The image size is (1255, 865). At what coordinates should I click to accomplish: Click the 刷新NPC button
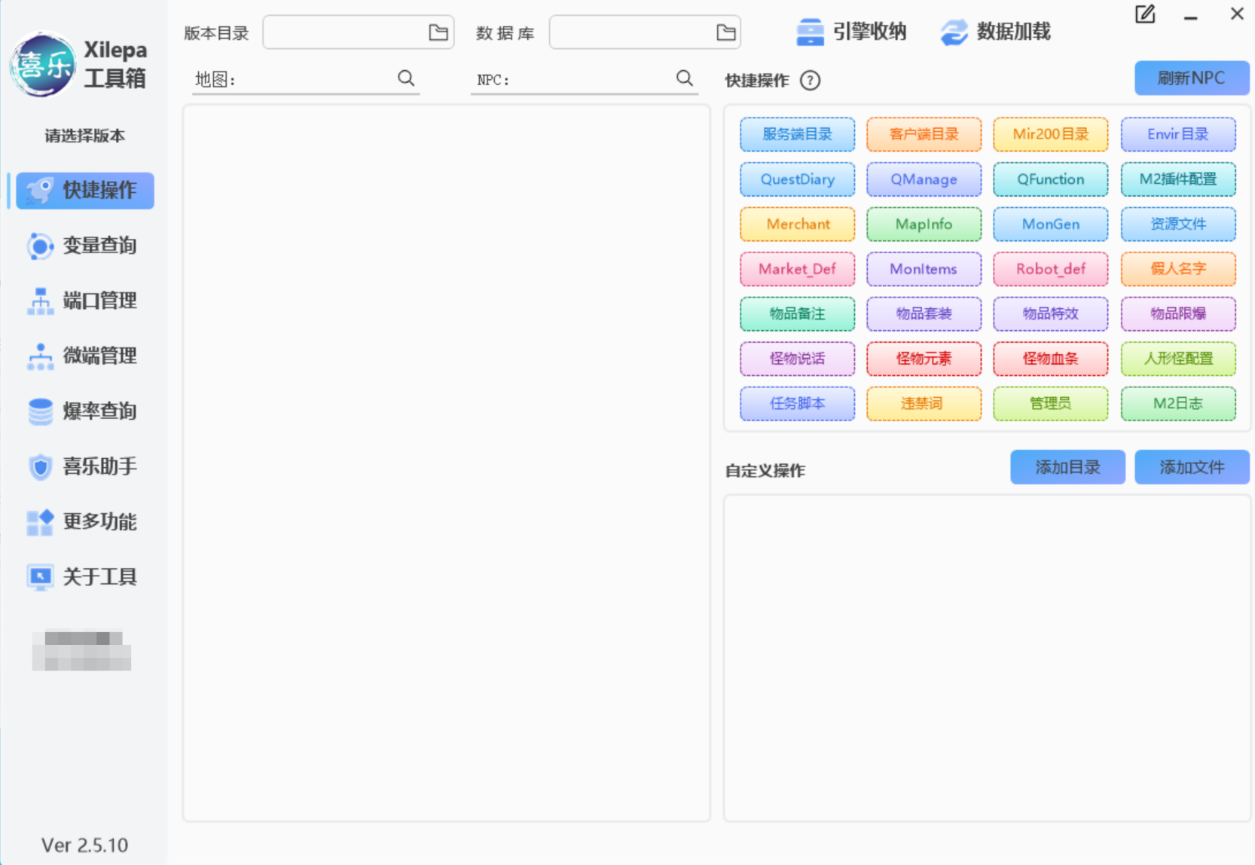(1192, 78)
